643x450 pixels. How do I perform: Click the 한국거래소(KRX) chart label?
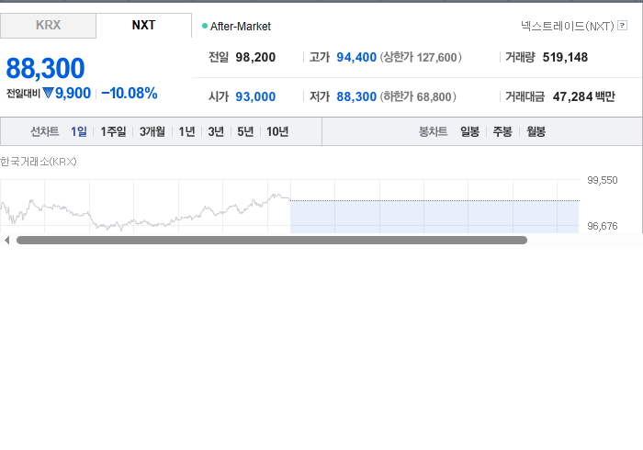(x=39, y=162)
